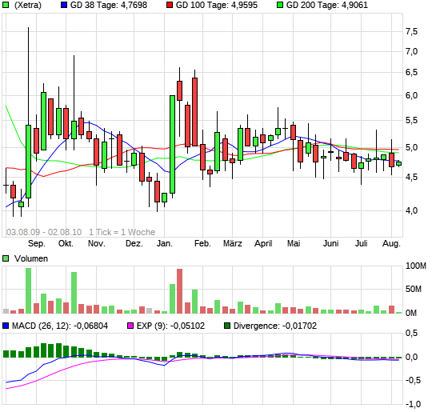This screenshot has height=412, width=436.
Task: Click the 'Juli' month axis label
Action: click(x=362, y=244)
